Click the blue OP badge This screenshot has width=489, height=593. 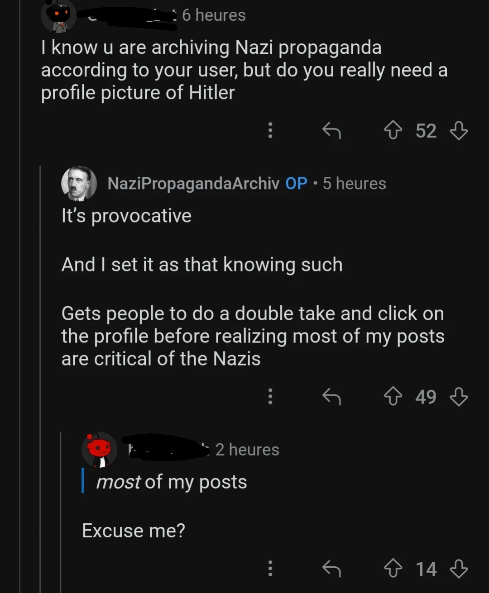tap(296, 184)
